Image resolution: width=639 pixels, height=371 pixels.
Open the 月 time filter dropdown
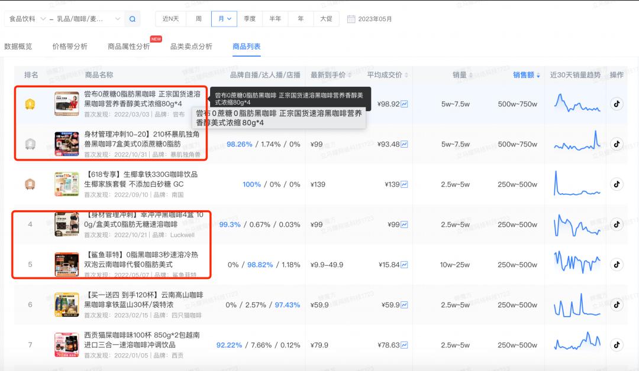coord(224,18)
